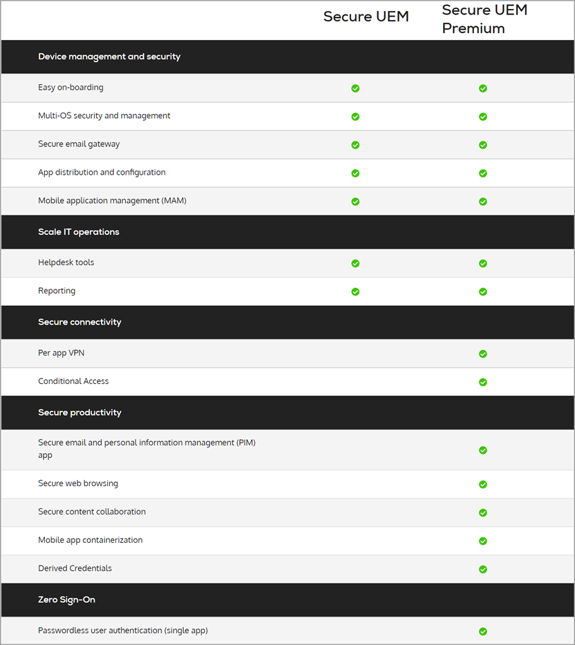Click Premium checkmark for Multi-OS security row
The image size is (575, 645).
click(x=483, y=117)
